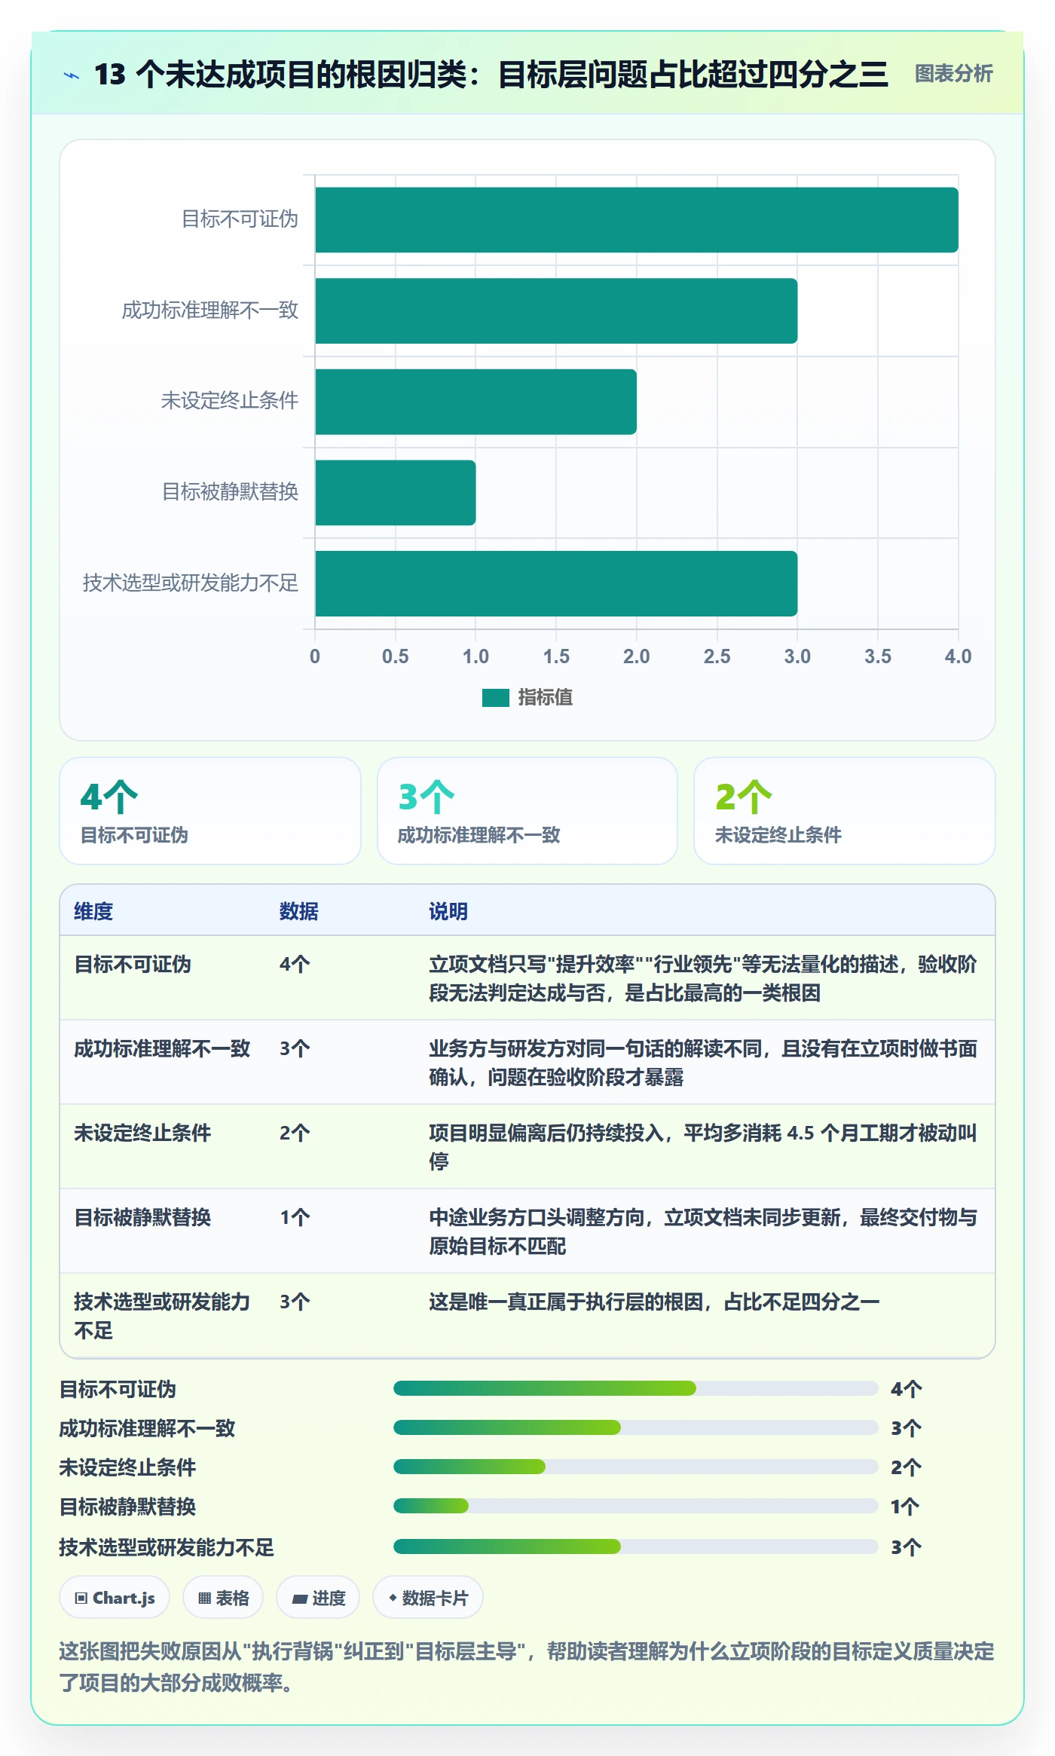Image resolution: width=1055 pixels, height=1756 pixels.
Task: Click the 目标不可证伪 progress bar
Action: (636, 1388)
